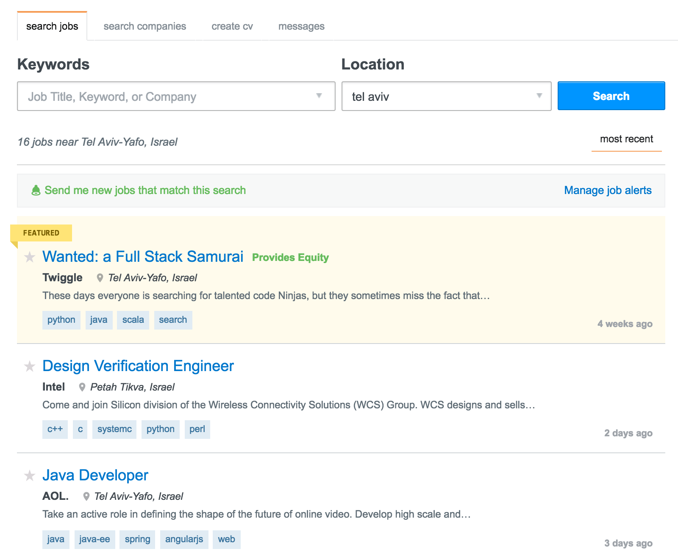
Task: Open the Full Stack Samurai job posting
Action: click(x=143, y=257)
